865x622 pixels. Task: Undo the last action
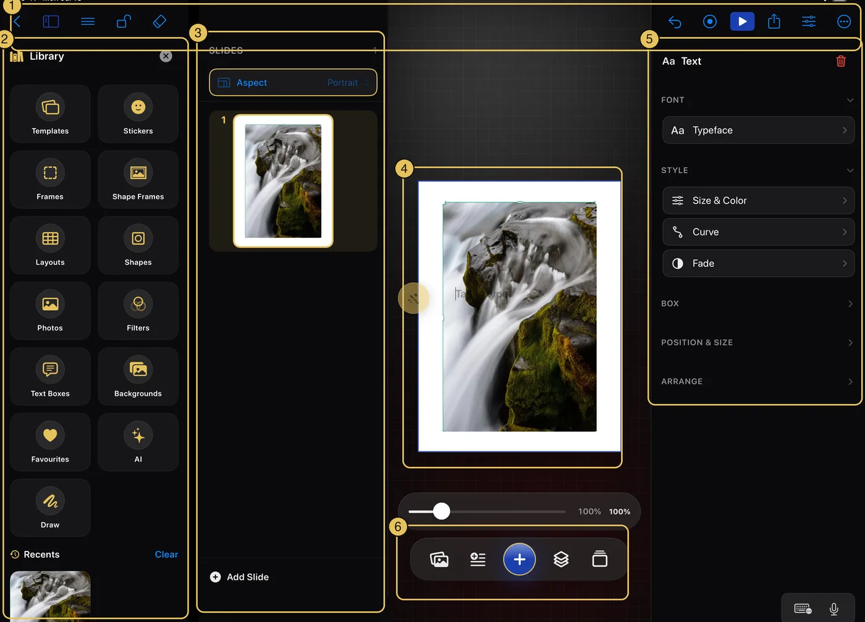tap(675, 22)
